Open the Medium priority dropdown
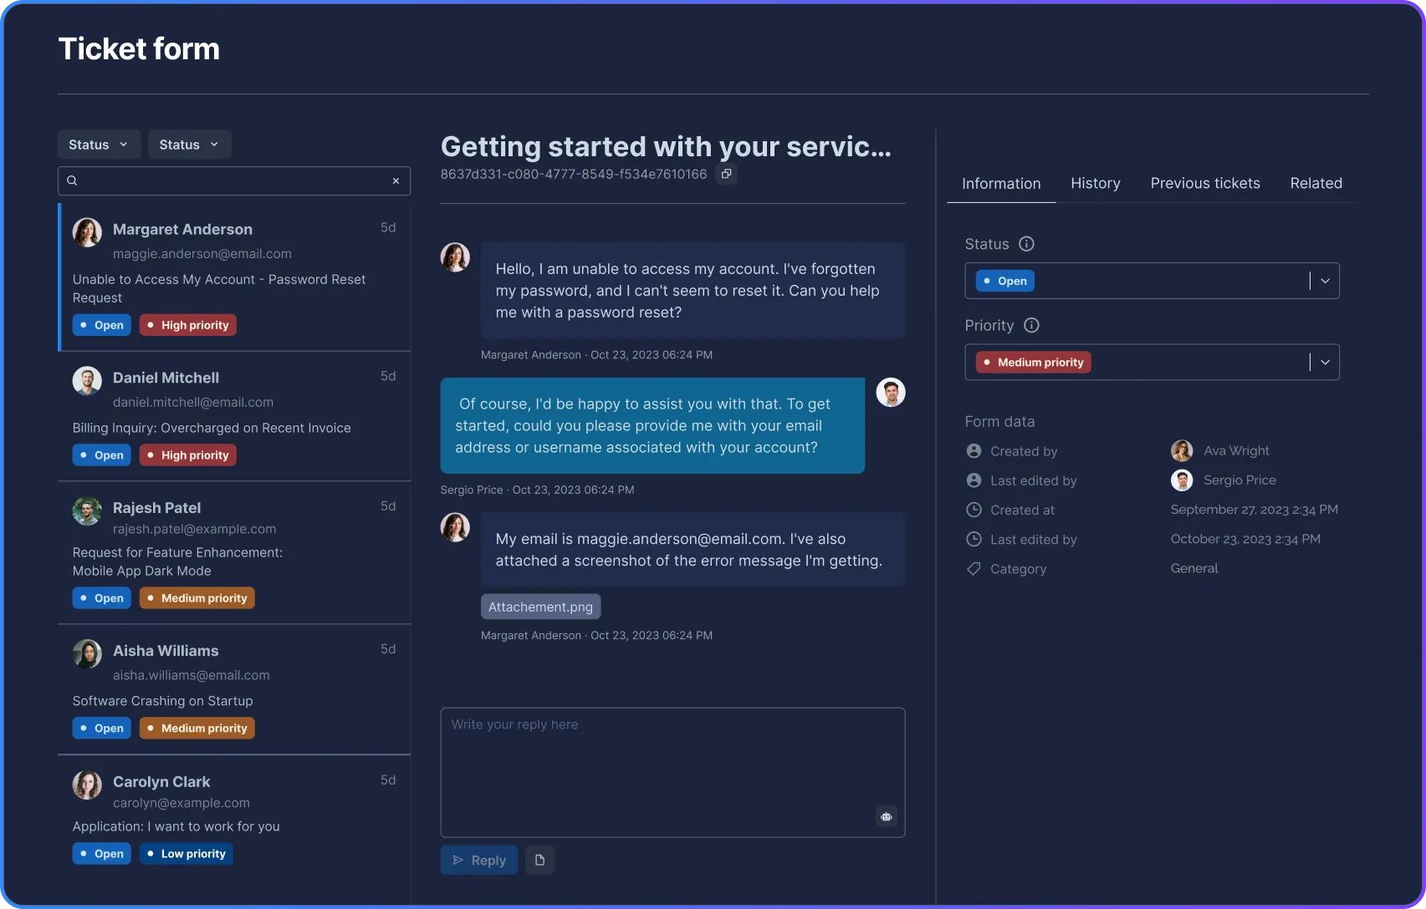This screenshot has height=909, width=1426. (1325, 362)
